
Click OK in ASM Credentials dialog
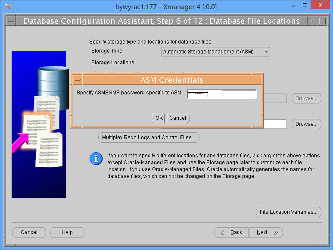click(x=158, y=118)
